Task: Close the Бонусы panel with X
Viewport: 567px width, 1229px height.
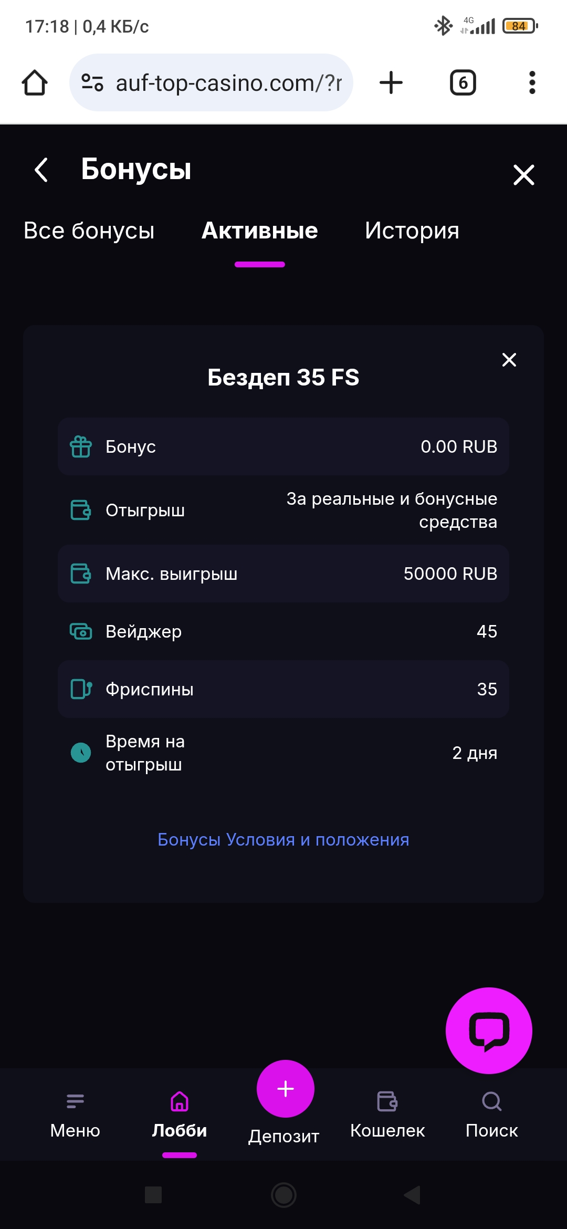Action: 523,175
